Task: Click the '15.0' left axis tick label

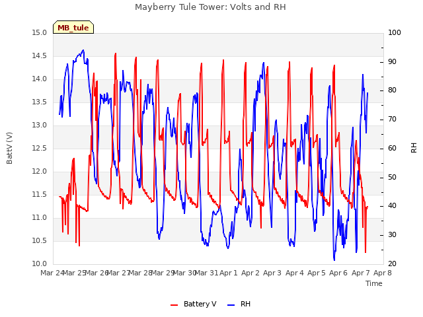Action: click(x=40, y=33)
